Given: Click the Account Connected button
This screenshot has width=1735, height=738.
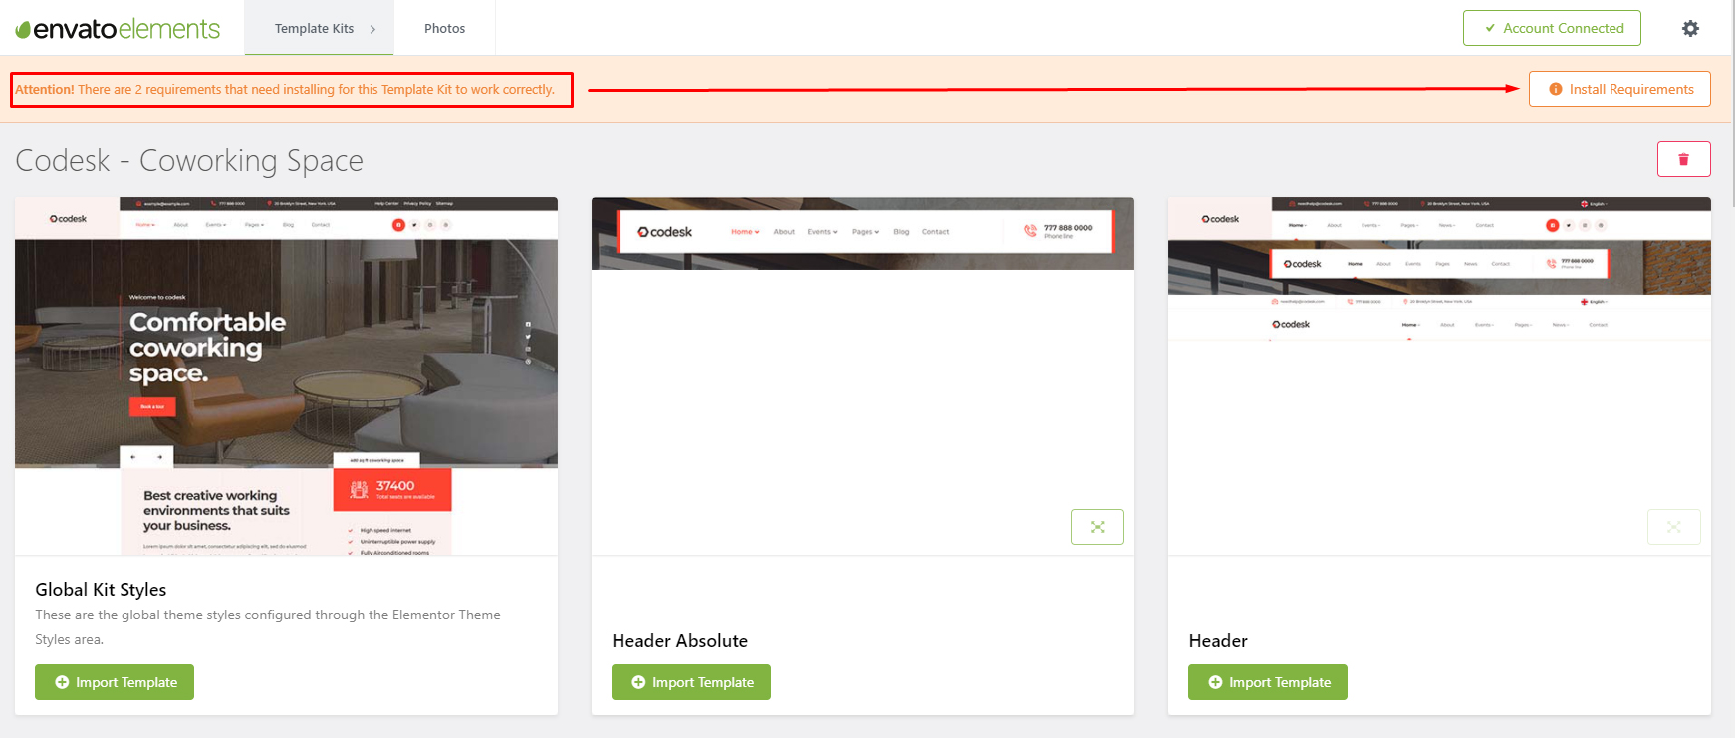Looking at the screenshot, I should coord(1552,28).
